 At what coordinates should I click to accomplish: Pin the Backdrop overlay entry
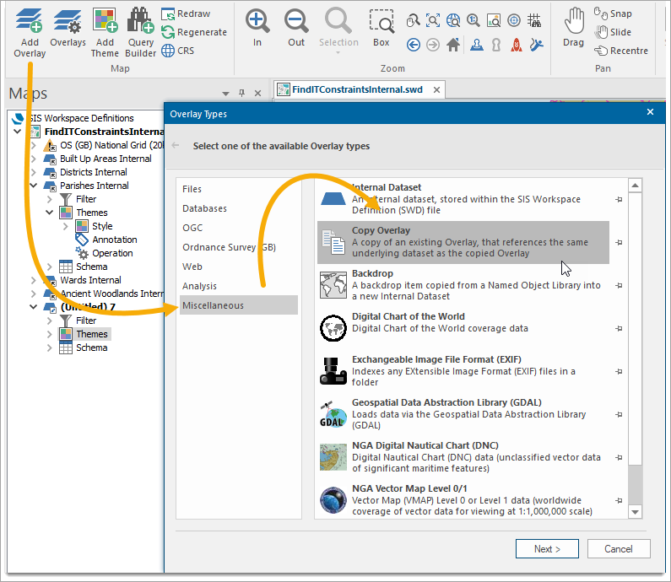point(620,285)
